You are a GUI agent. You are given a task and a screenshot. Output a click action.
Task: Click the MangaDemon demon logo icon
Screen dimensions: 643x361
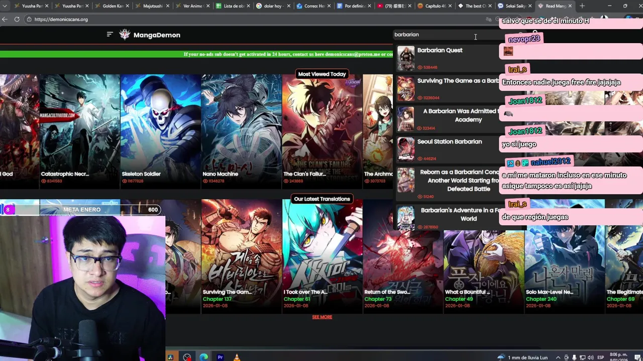click(125, 35)
